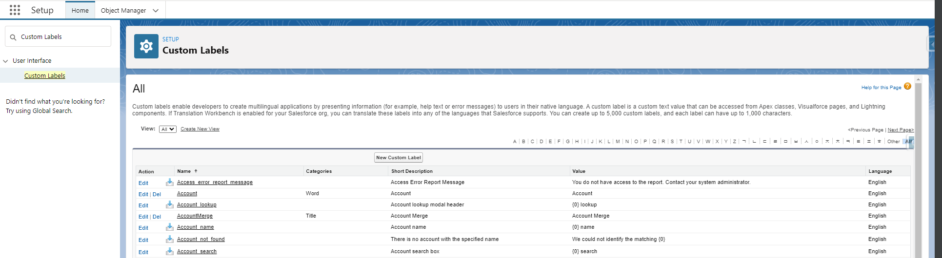
Task: Sort by the Value column header
Action: point(579,171)
